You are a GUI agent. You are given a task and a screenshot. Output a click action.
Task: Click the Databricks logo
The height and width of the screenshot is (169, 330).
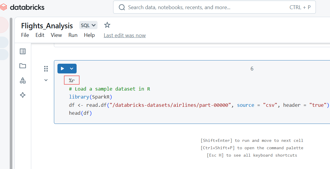22,7
